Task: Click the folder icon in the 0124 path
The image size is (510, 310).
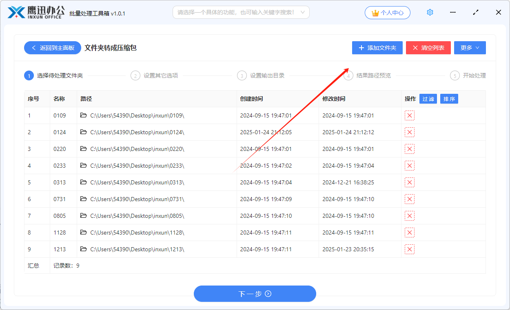Action: pos(84,132)
